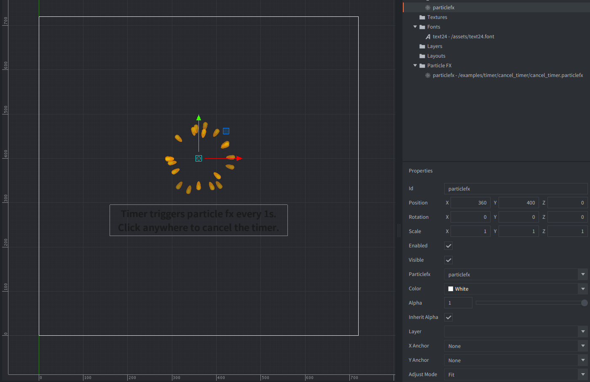Select the timer text node in the scene
Image resolution: width=590 pixels, height=382 pixels.
click(x=198, y=220)
